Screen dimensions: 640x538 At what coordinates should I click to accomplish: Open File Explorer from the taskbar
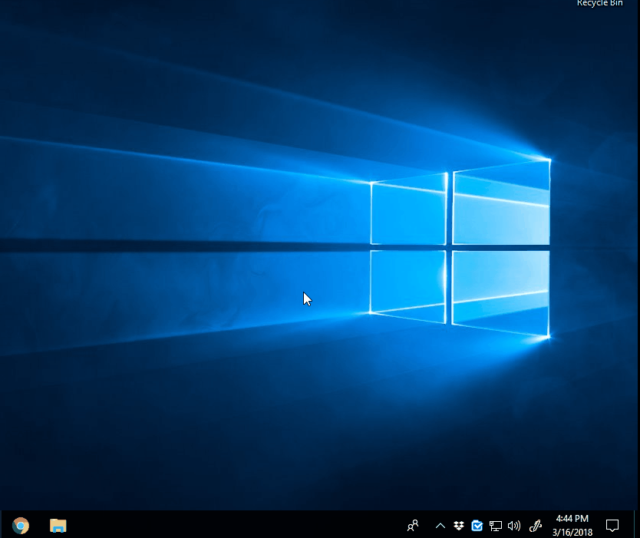(58, 526)
